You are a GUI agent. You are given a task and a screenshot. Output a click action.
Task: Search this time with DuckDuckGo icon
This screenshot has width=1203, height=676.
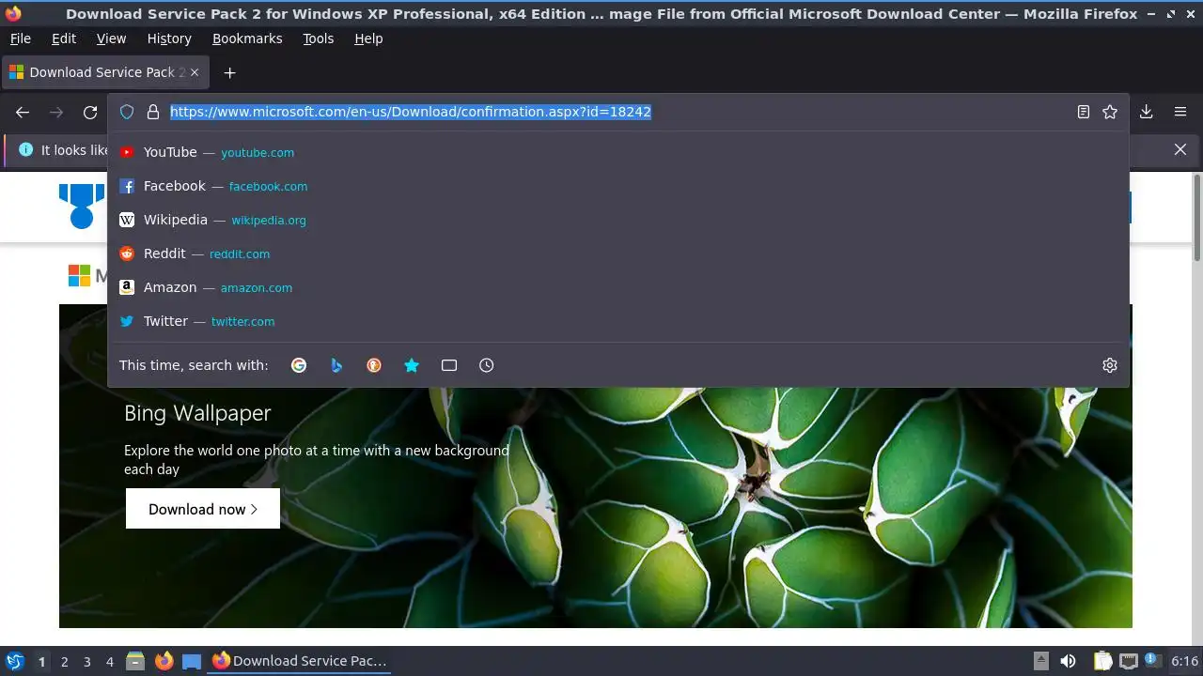[x=374, y=365]
